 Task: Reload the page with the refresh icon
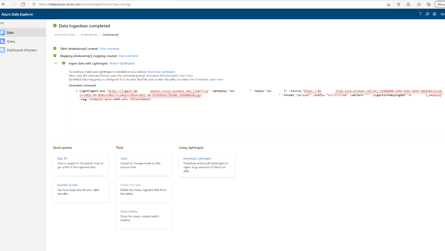point(23,4)
